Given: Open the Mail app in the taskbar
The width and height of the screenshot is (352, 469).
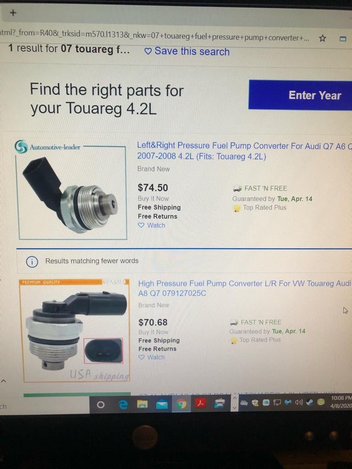Looking at the screenshot, I should (162, 404).
